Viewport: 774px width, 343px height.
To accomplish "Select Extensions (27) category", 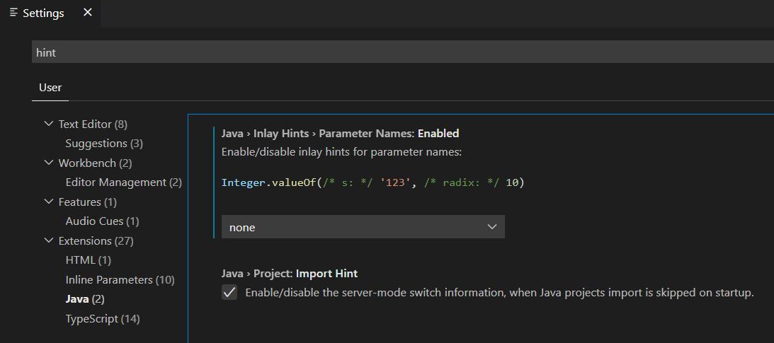I will (96, 241).
